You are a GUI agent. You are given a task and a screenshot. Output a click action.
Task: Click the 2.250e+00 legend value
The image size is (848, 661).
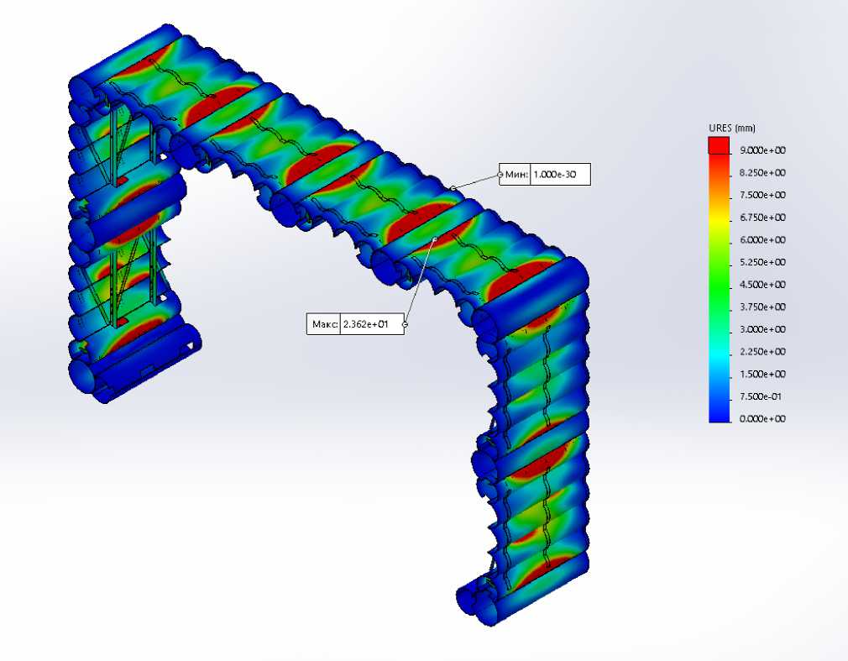pos(762,352)
